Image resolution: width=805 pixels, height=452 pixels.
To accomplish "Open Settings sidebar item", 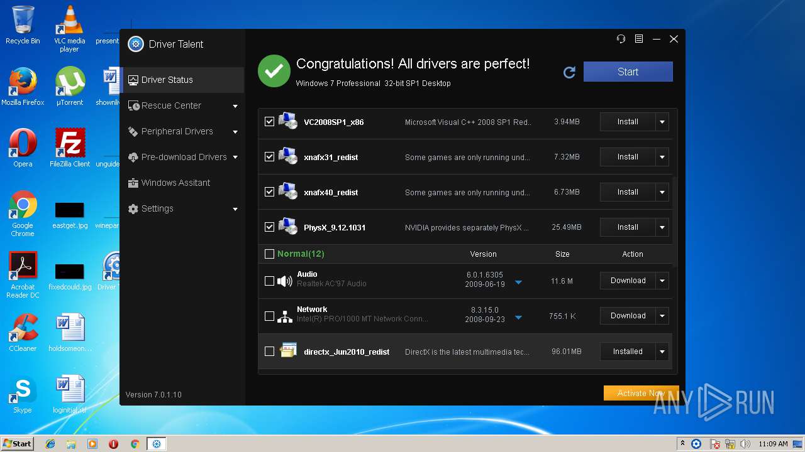I will click(x=182, y=208).
